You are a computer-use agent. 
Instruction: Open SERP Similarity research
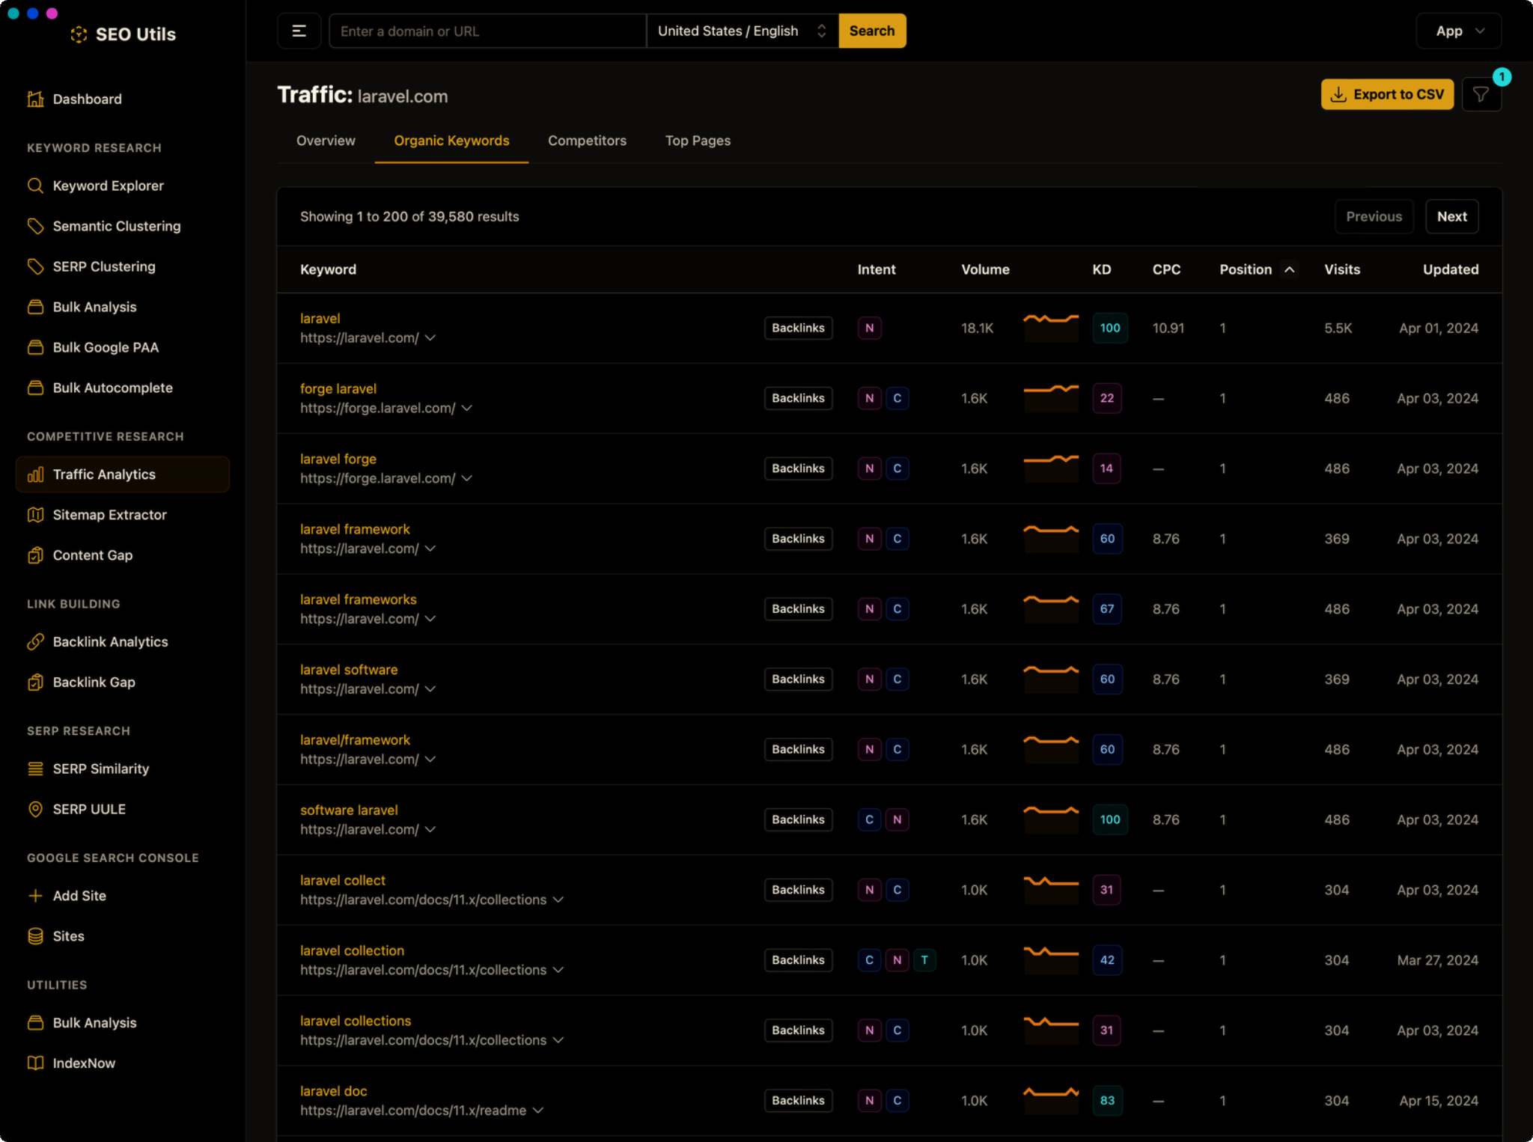[x=100, y=769]
